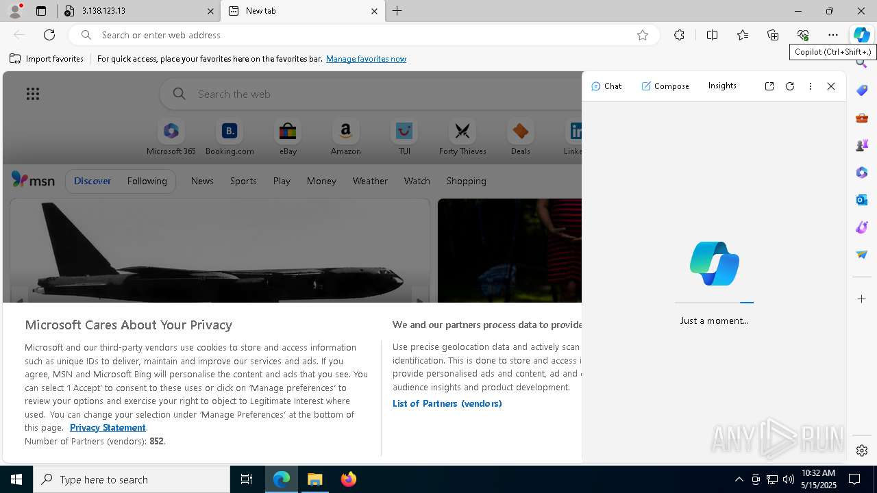Image resolution: width=877 pixels, height=493 pixels.
Task: Open the Amazon shortcut
Action: tap(345, 138)
